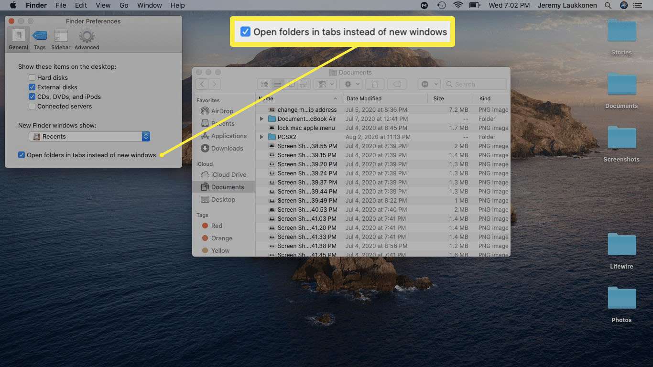Open the Finder menu in menu bar
The image size is (653, 367).
pos(36,5)
